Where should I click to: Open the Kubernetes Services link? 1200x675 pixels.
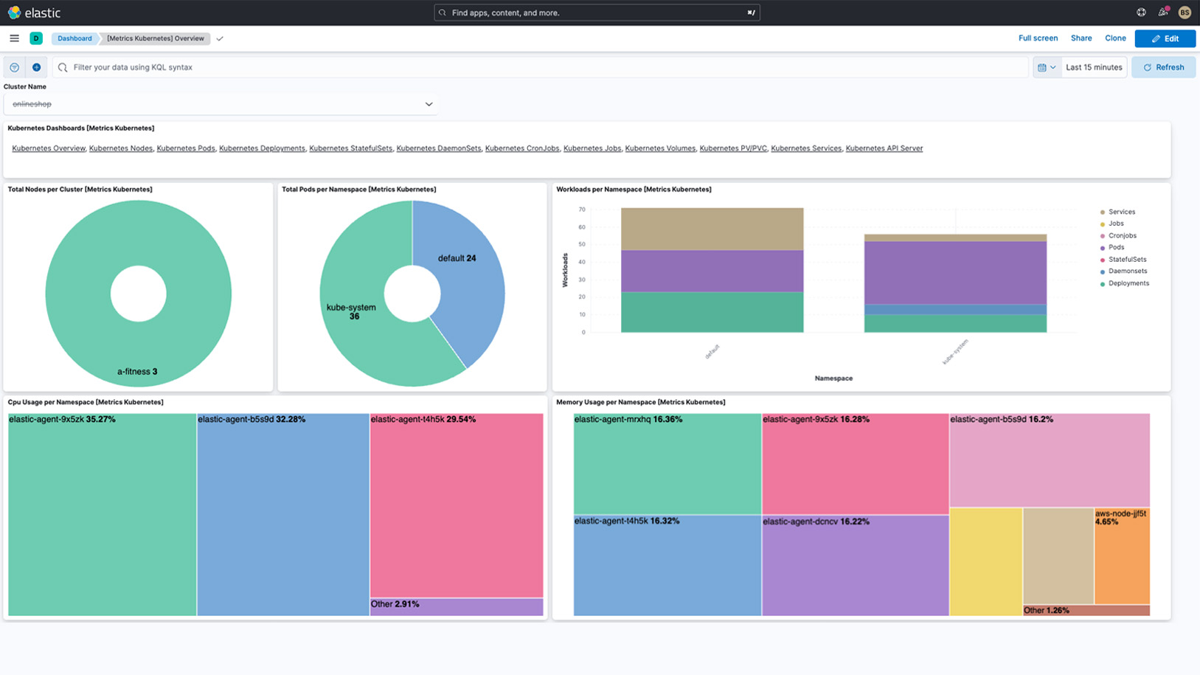805,148
